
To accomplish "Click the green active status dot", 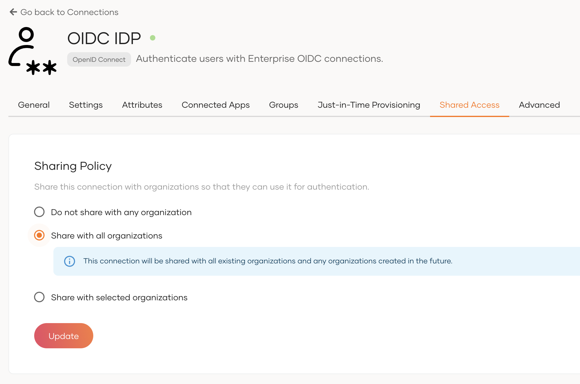I will pos(153,38).
